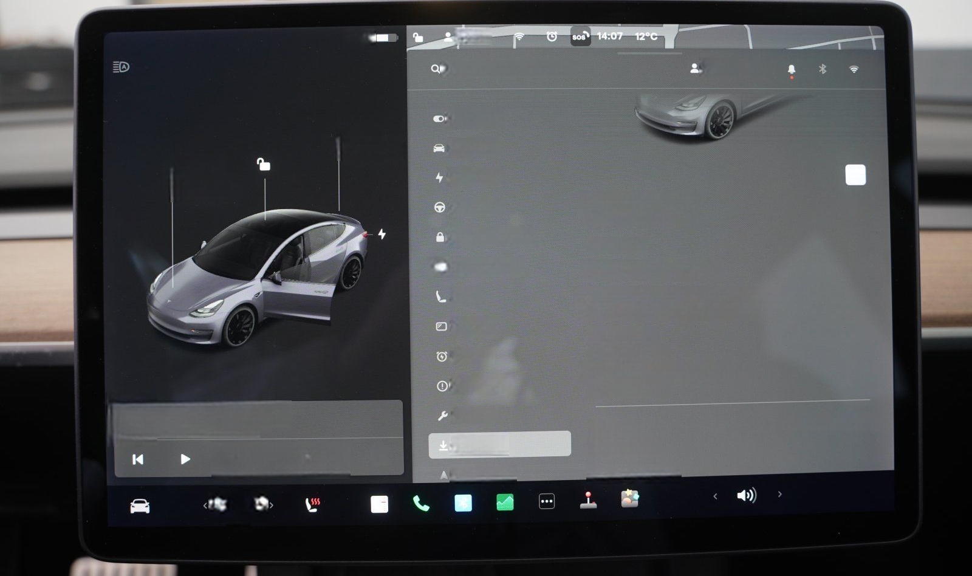Open notifications bell icon
The width and height of the screenshot is (972, 576).
click(x=791, y=70)
